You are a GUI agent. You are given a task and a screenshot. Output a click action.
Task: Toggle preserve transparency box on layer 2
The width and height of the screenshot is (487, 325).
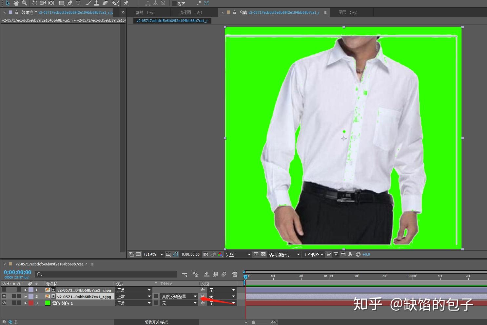click(156, 297)
